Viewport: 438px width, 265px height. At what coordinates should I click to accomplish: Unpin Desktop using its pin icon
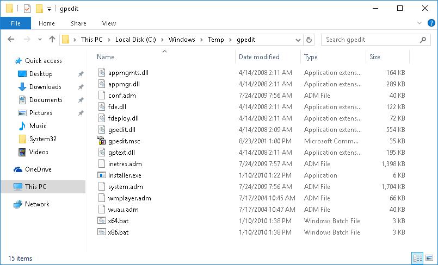tap(81, 74)
